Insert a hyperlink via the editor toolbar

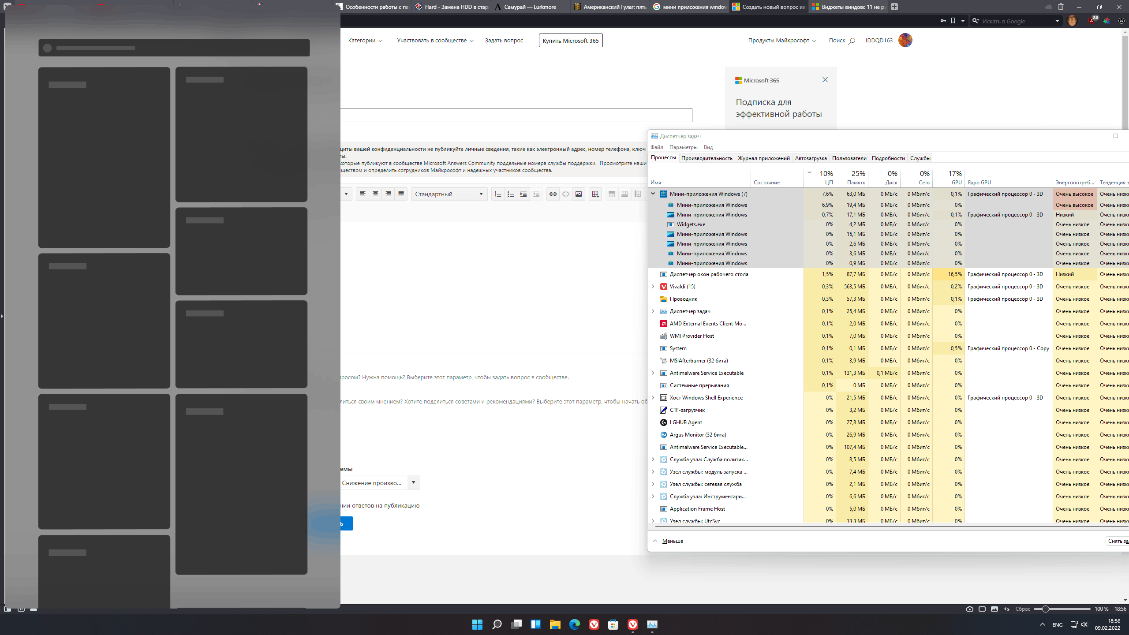tap(553, 194)
